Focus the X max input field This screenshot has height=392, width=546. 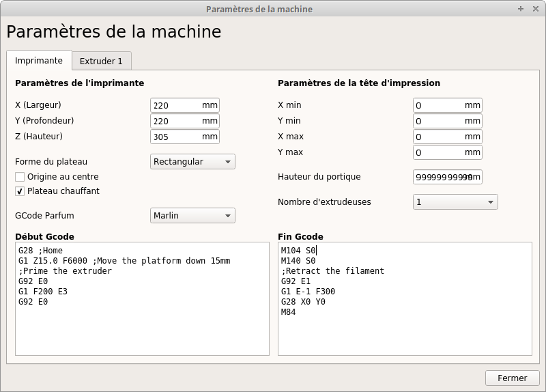pos(448,137)
